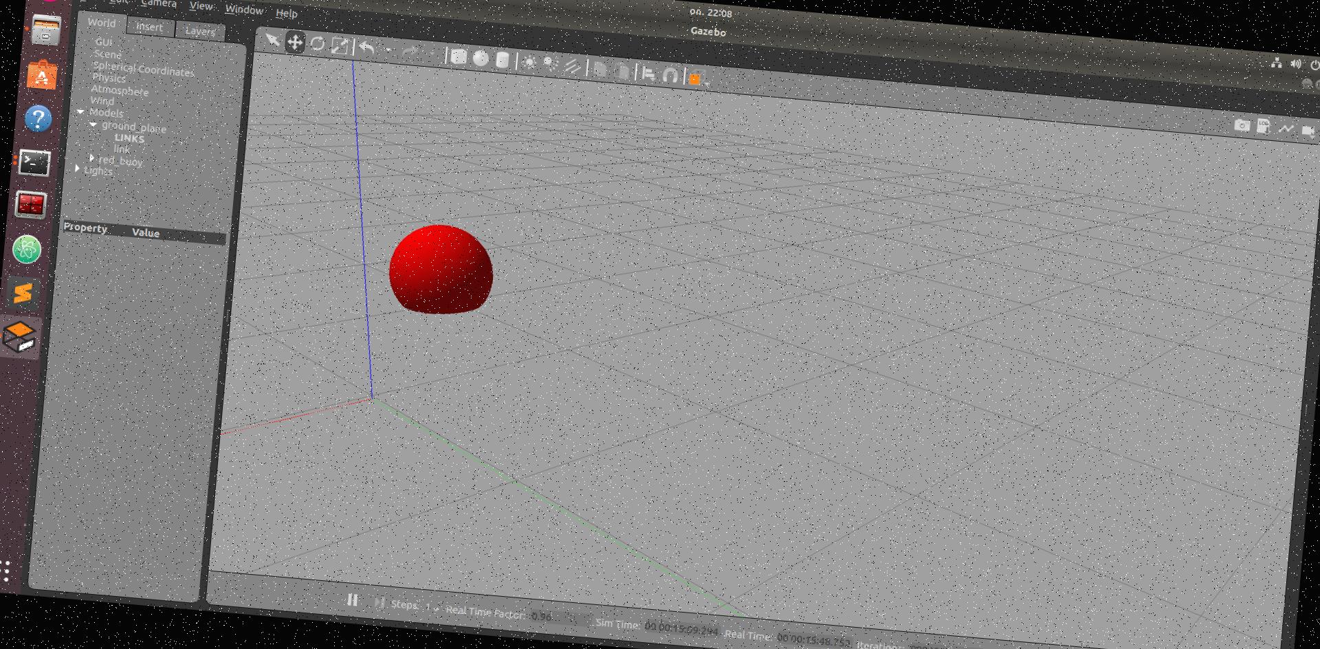This screenshot has width=1320, height=649.
Task: Click the Value column header
Action: pyautogui.click(x=146, y=233)
